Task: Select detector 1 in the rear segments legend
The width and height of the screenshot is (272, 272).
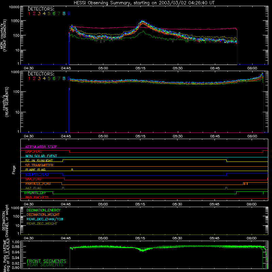Action: point(29,79)
